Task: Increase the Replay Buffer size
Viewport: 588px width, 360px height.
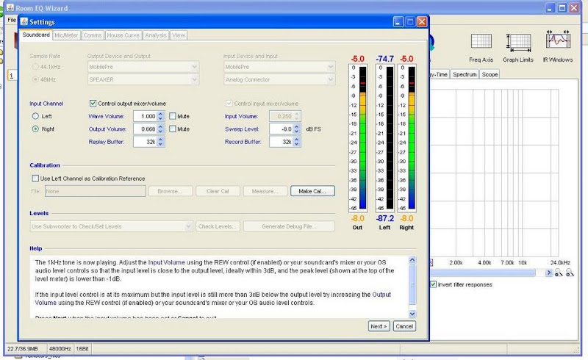Action: point(161,139)
